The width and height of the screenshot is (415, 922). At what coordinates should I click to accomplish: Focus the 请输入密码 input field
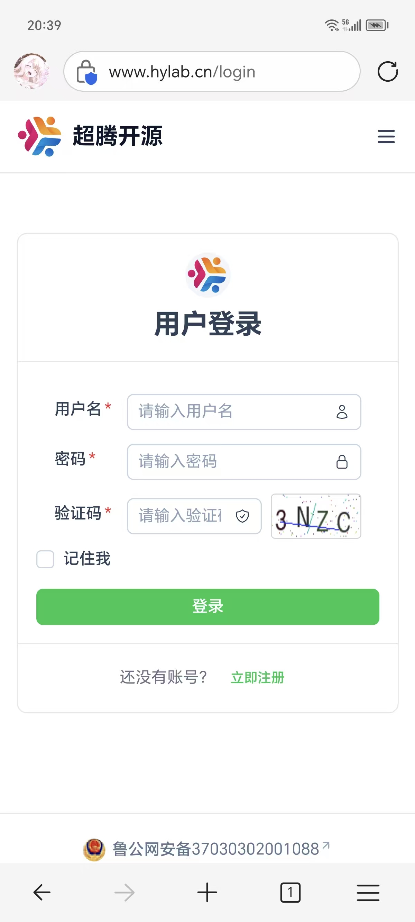tap(244, 462)
